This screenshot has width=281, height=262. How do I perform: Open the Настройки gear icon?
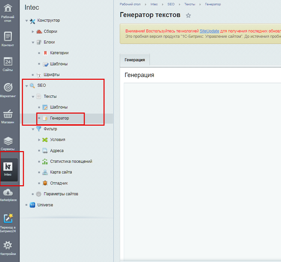pyautogui.click(x=8, y=246)
